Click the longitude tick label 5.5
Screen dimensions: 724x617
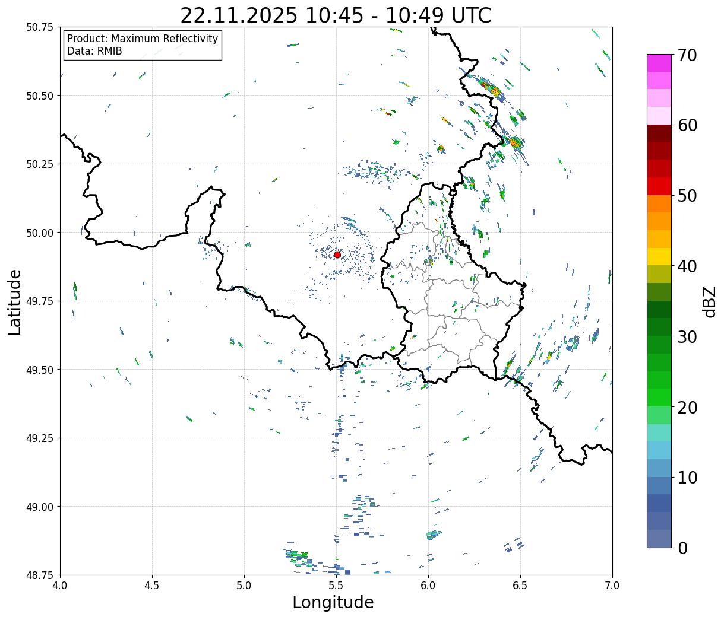(x=336, y=586)
